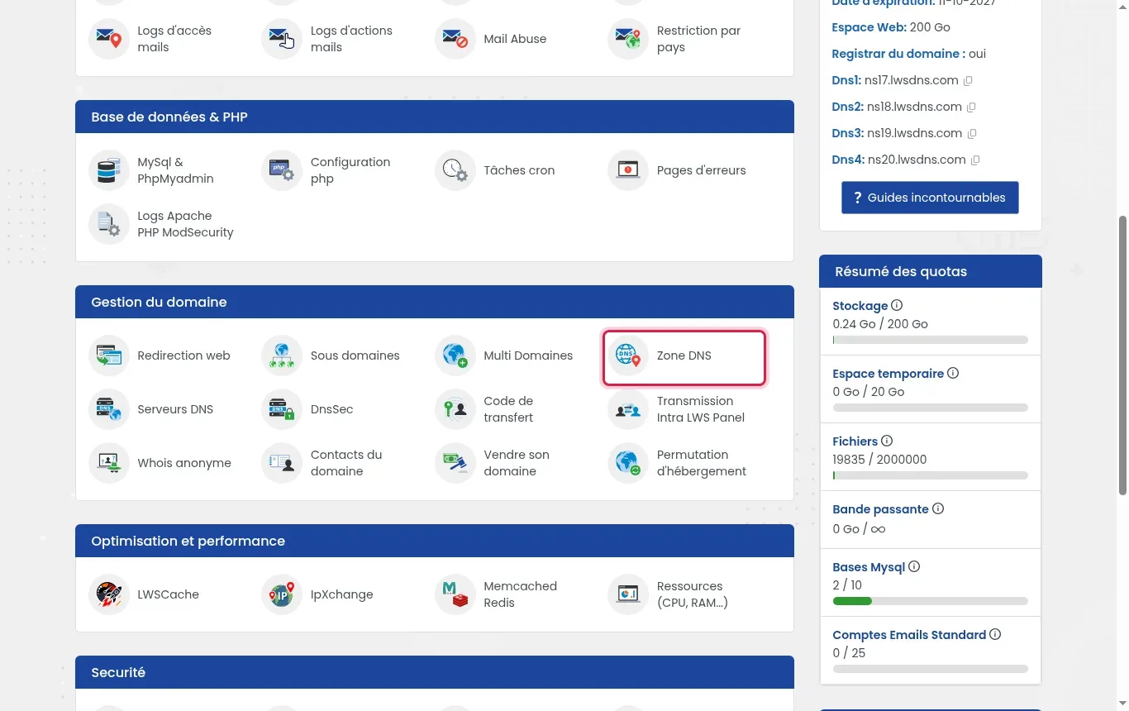Screen dimensions: 1129x711
Task: Click the Memcached Redis icon
Action: 455,594
